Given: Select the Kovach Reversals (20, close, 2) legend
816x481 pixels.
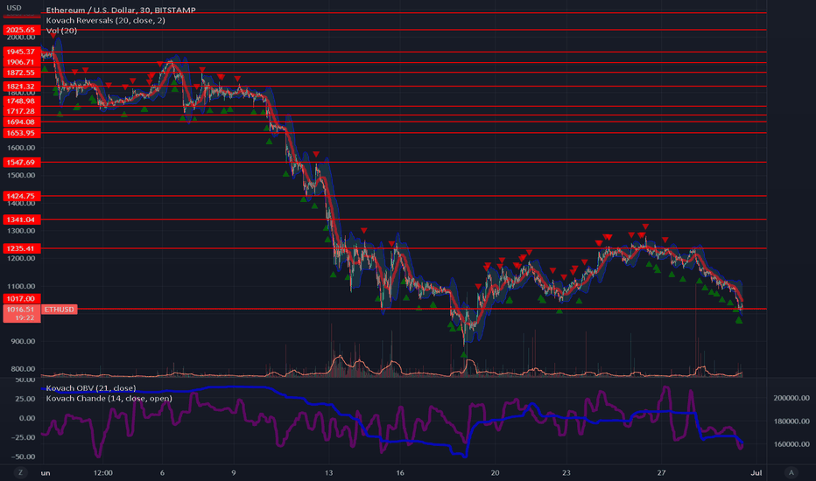Looking at the screenshot, I should [106, 20].
